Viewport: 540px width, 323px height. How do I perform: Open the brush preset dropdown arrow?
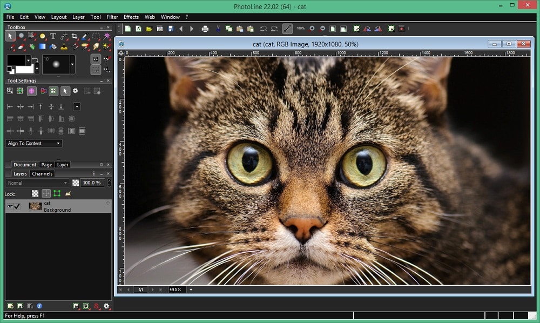click(x=72, y=64)
